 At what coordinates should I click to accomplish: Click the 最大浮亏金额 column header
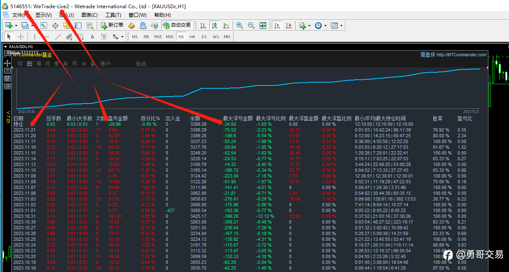click(x=238, y=118)
